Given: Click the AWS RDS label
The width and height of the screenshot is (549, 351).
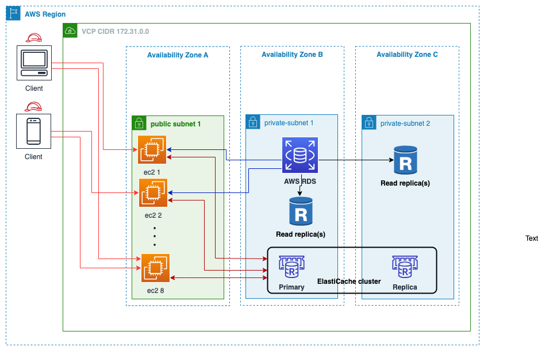Looking at the screenshot, I should [300, 182].
